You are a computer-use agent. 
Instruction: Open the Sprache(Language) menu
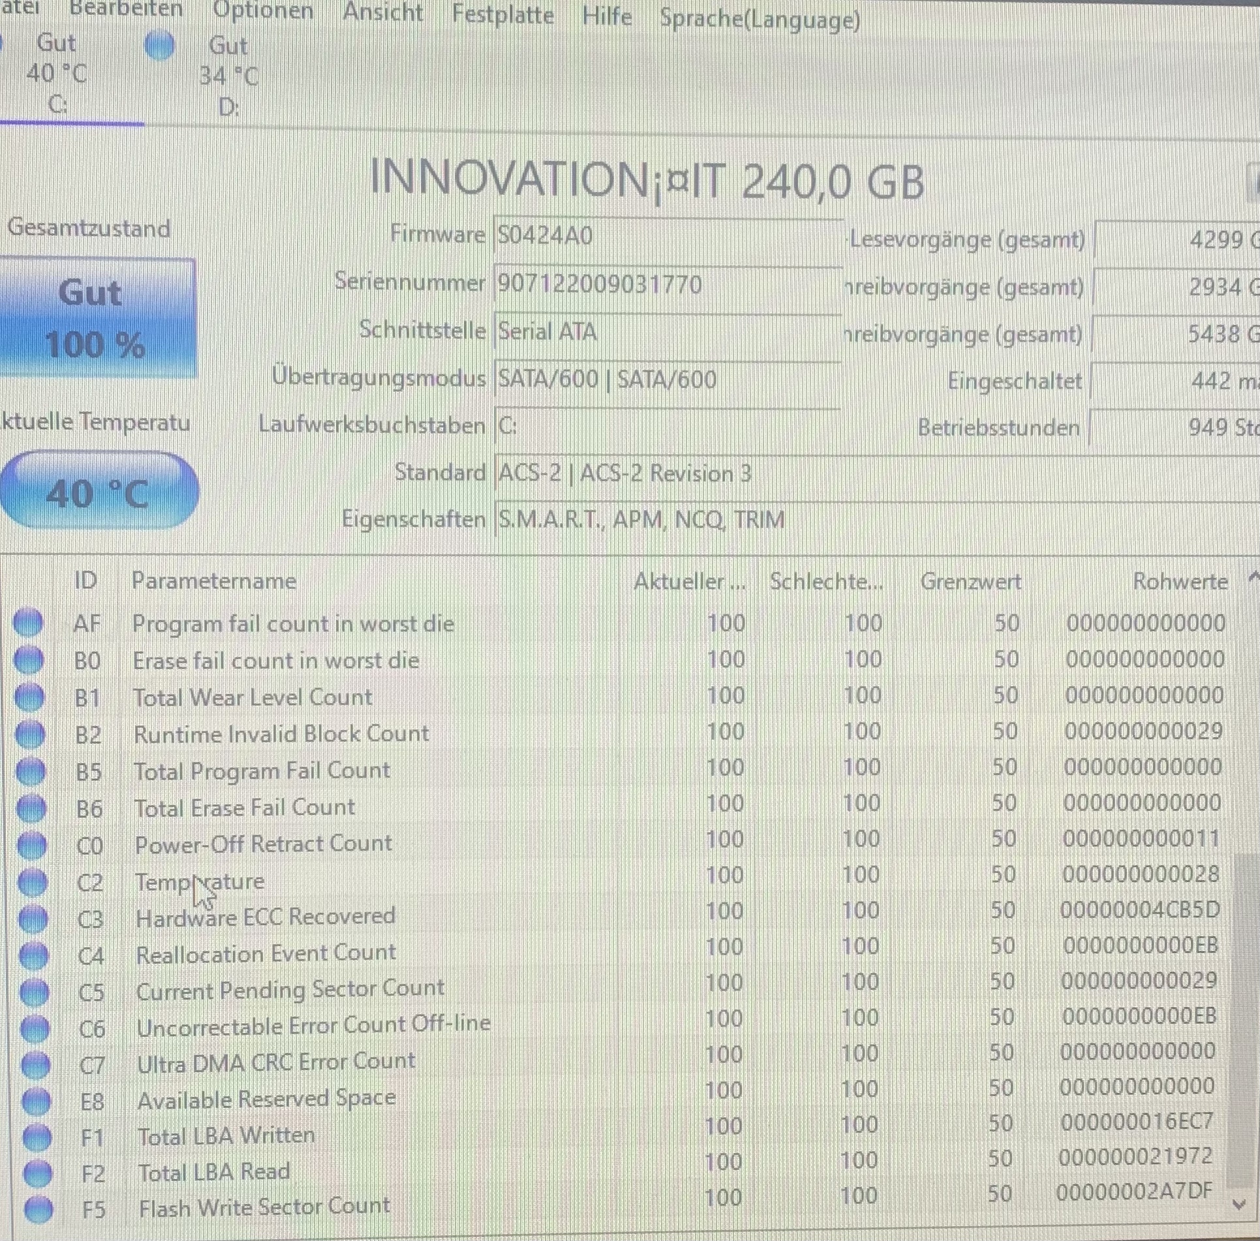coord(760,19)
